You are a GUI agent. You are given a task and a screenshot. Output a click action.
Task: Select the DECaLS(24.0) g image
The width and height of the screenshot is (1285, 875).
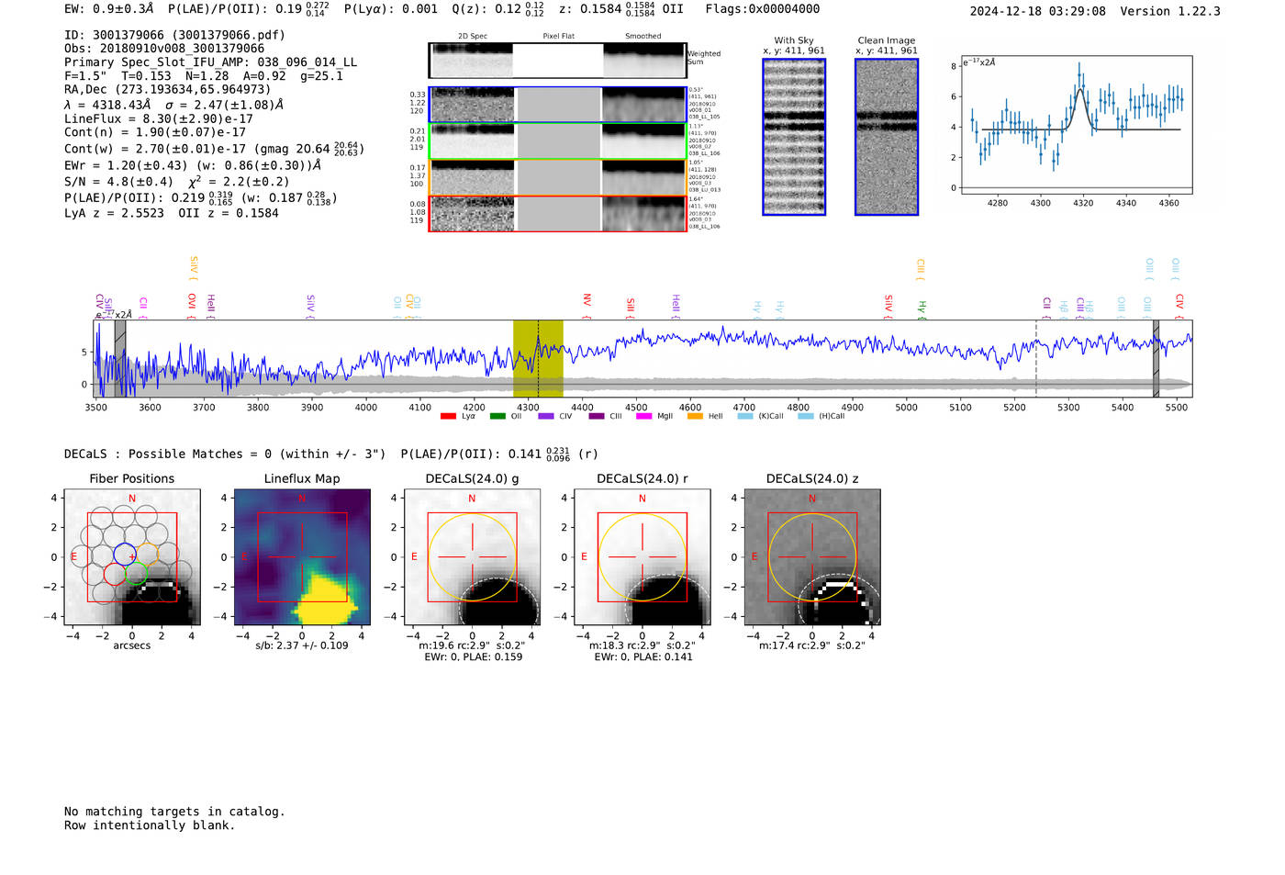473,557
